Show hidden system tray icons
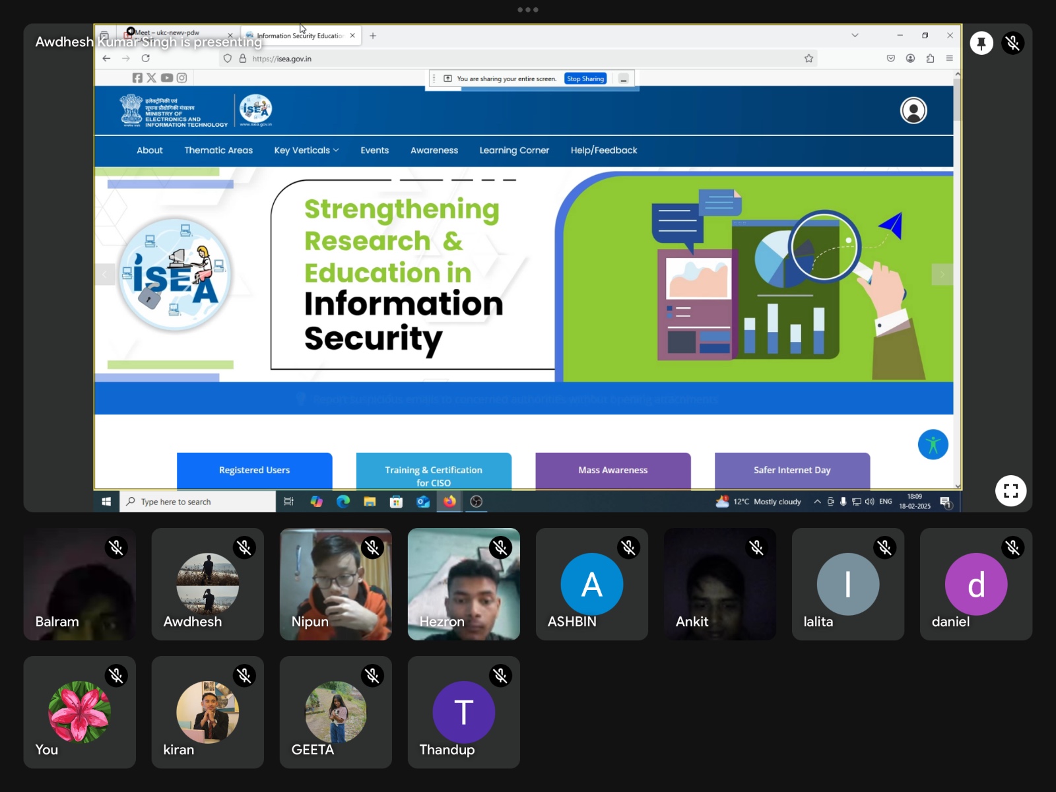Image resolution: width=1056 pixels, height=792 pixels. (817, 502)
